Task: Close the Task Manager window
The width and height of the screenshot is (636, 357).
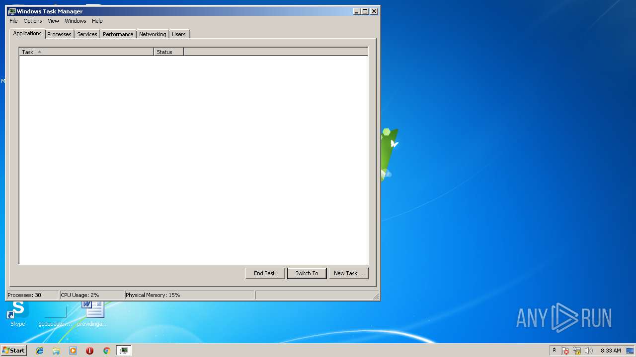Action: point(374,11)
